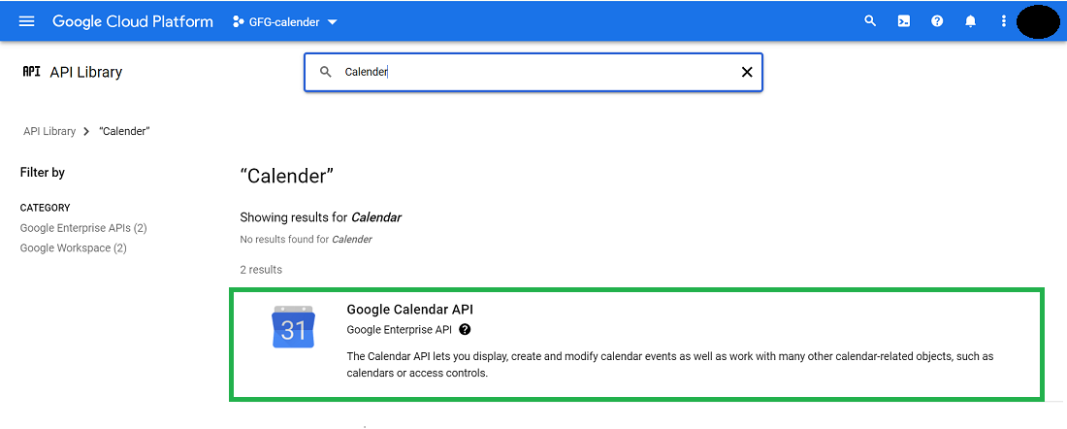
Task: Click the Google Enterprise API help tooltip icon
Action: [465, 330]
